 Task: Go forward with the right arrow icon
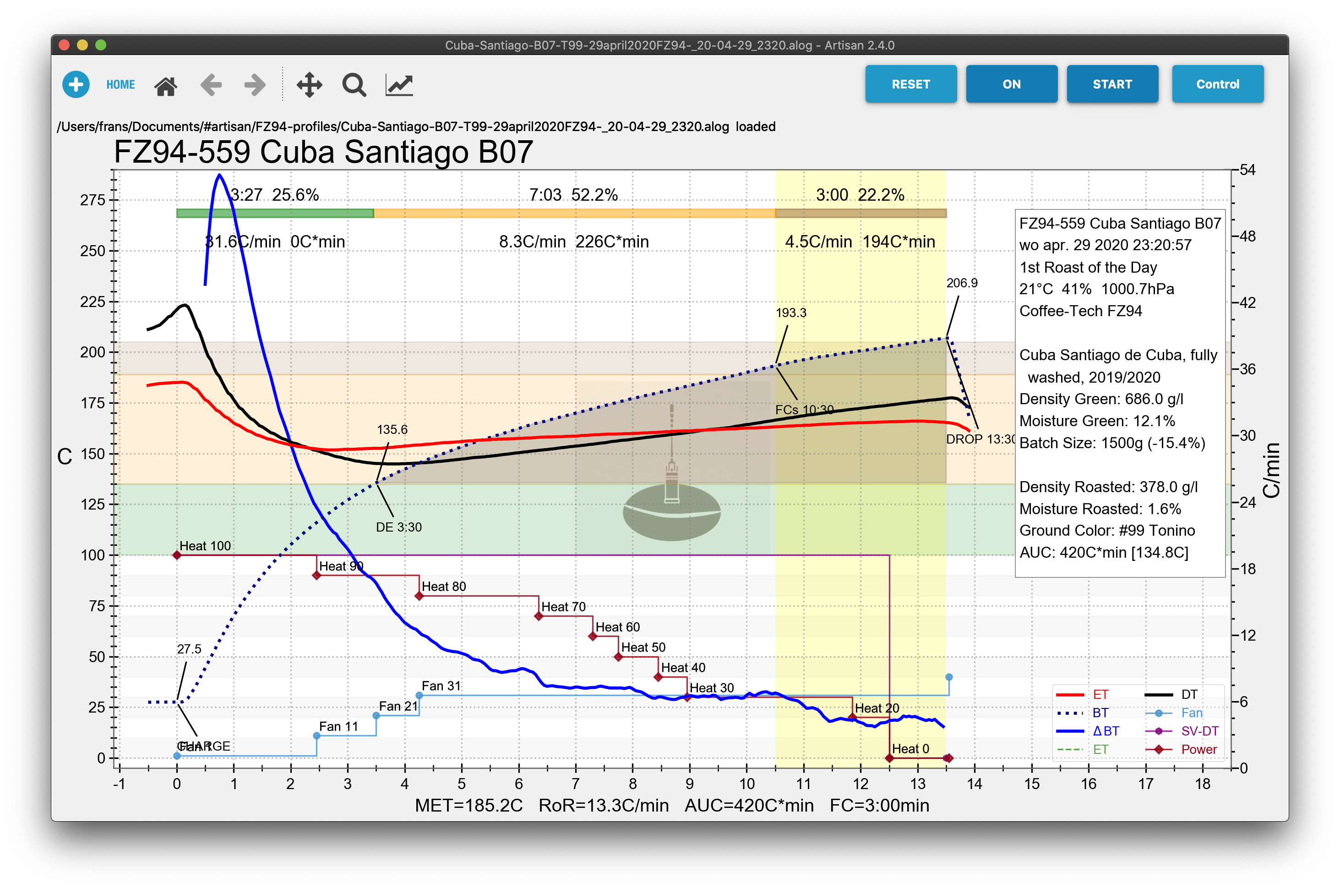[x=255, y=85]
